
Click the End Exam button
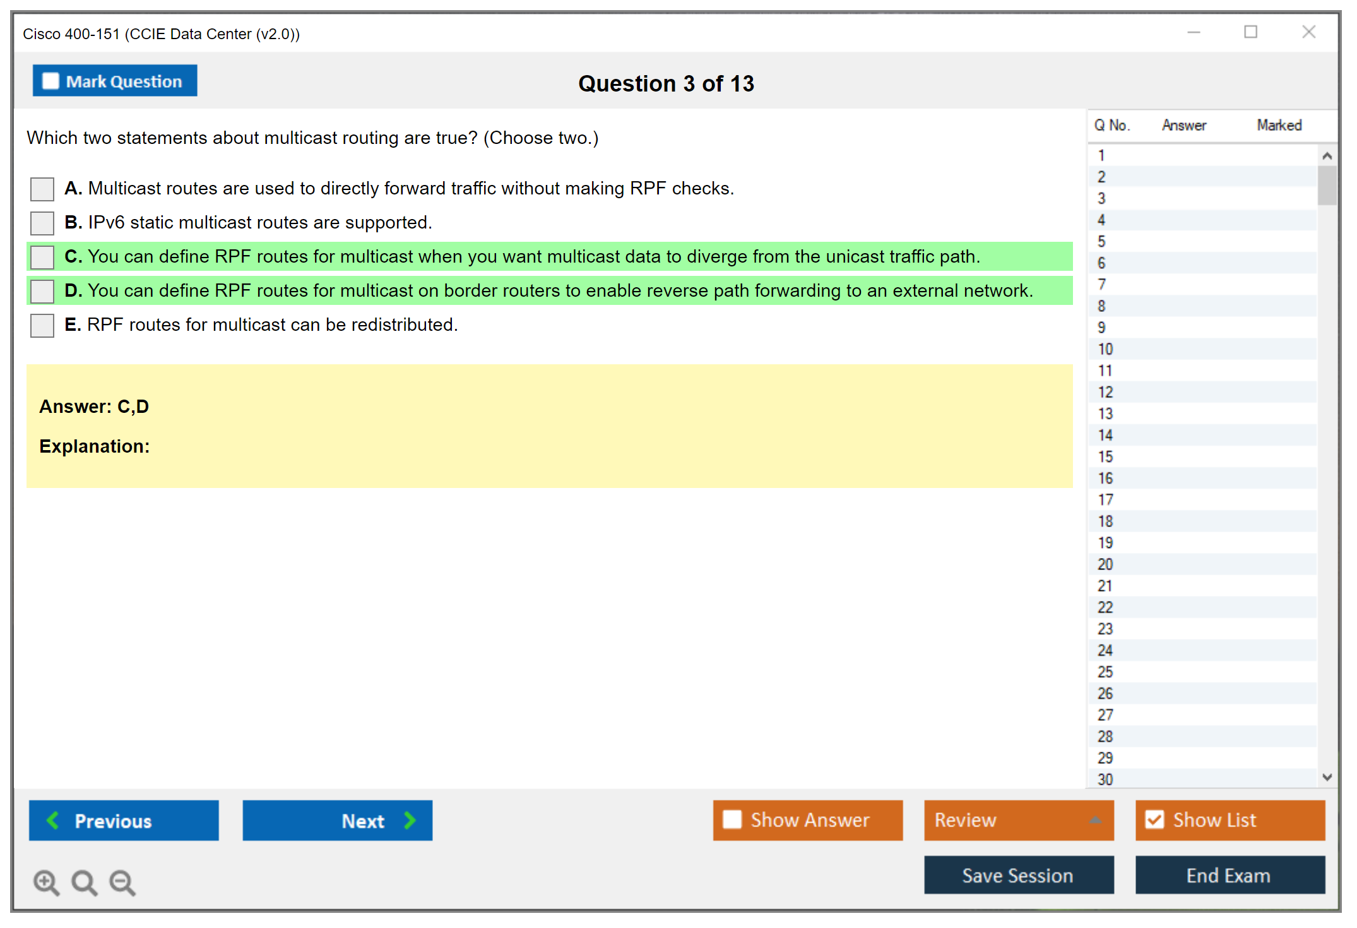(x=1229, y=875)
